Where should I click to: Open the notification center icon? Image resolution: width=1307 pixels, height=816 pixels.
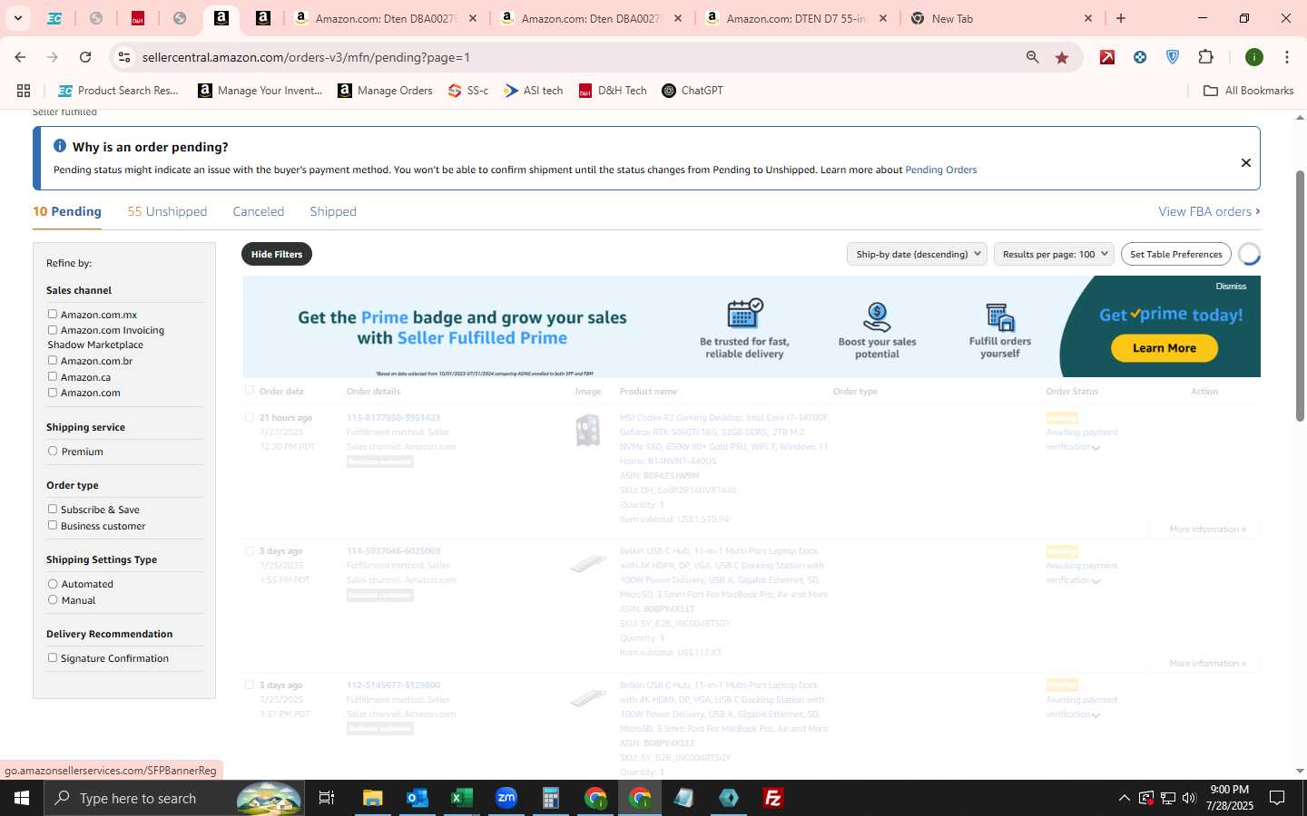1277,798
